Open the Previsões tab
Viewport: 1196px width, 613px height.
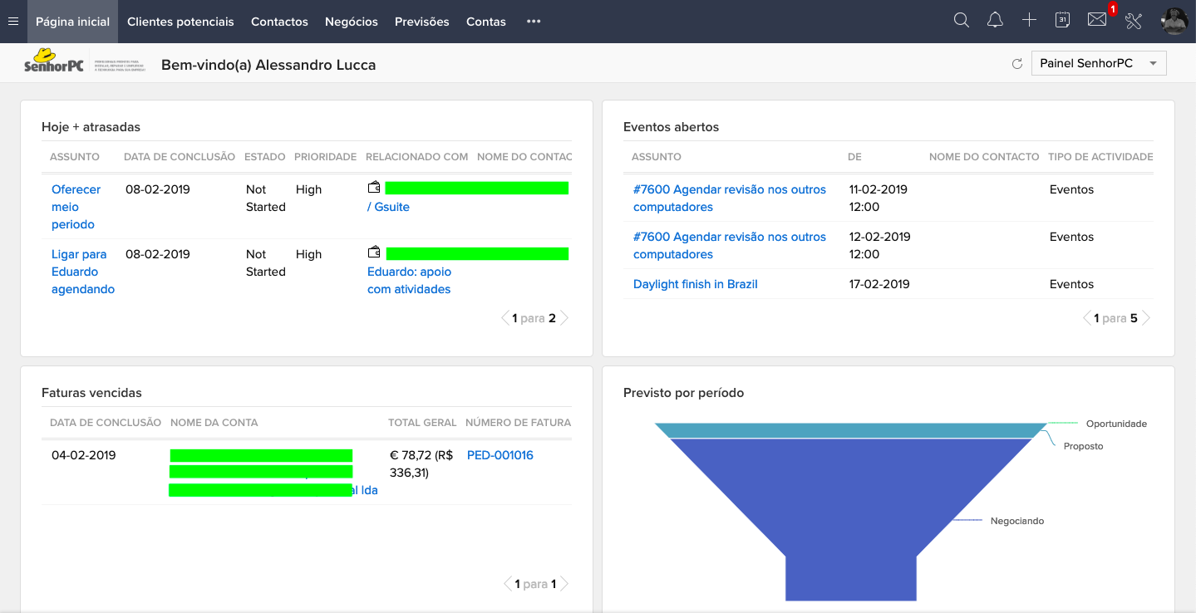click(422, 22)
